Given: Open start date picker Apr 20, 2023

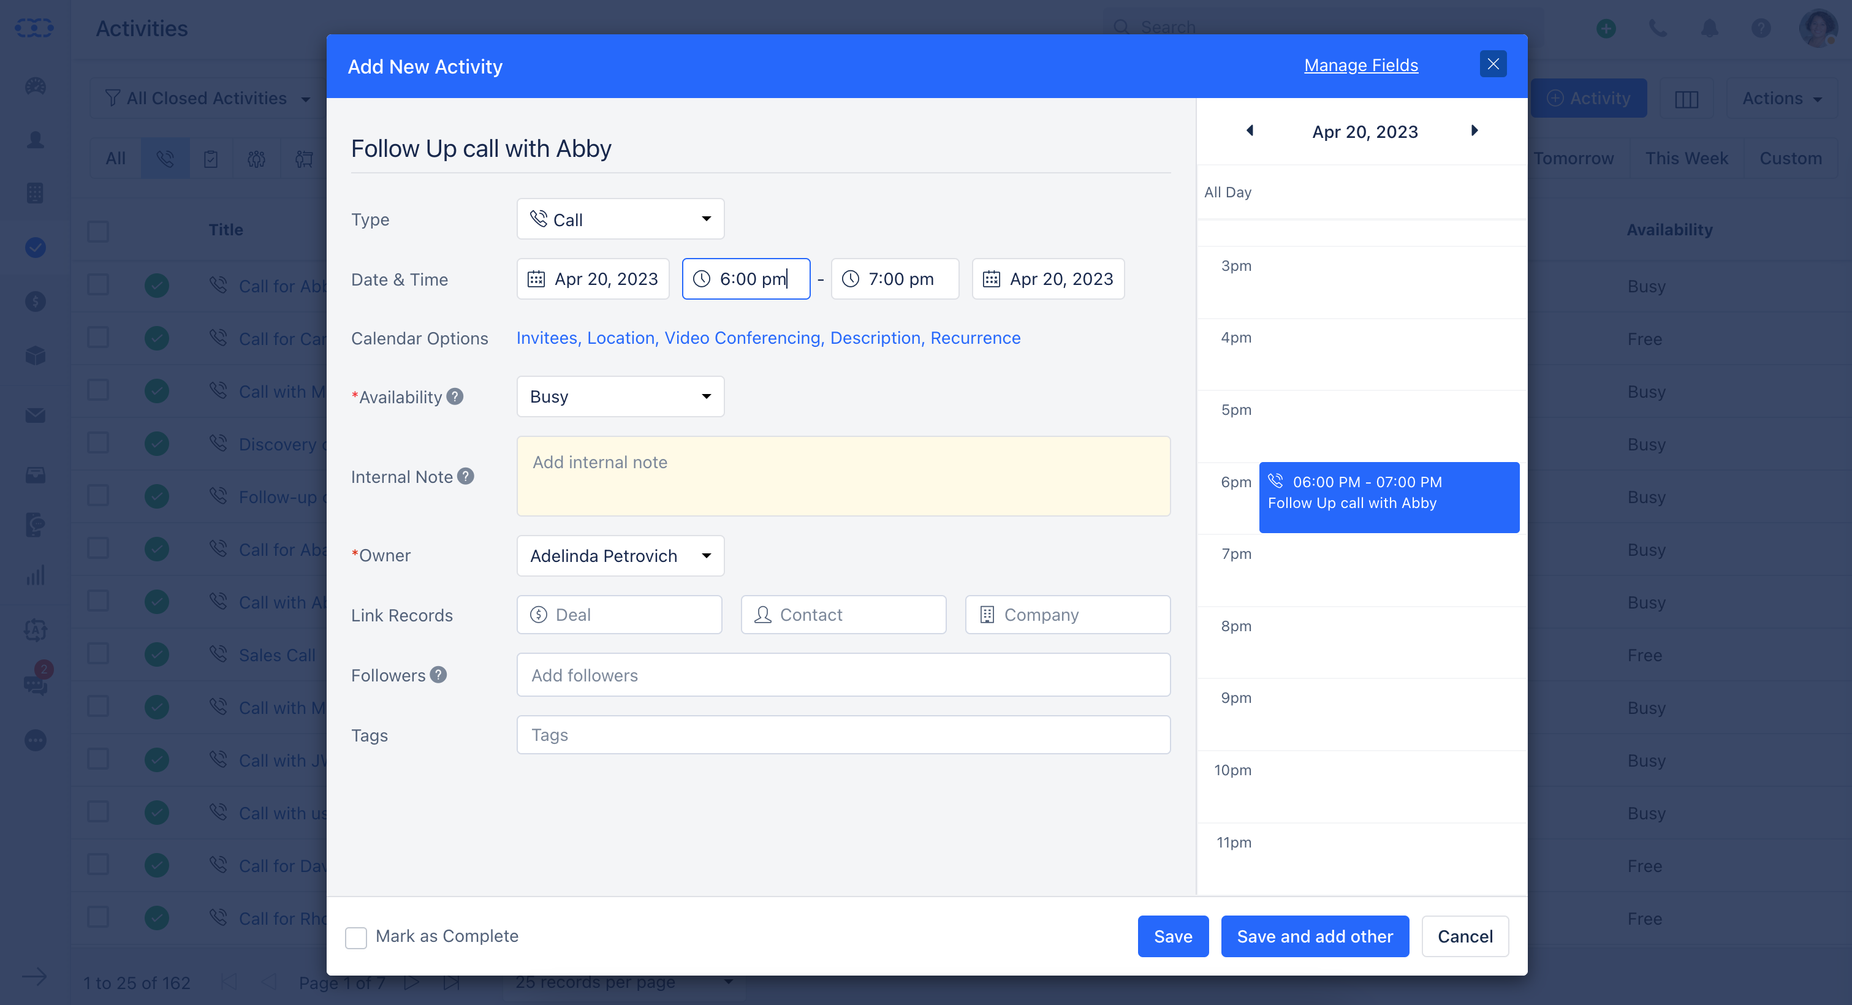Looking at the screenshot, I should pos(593,279).
